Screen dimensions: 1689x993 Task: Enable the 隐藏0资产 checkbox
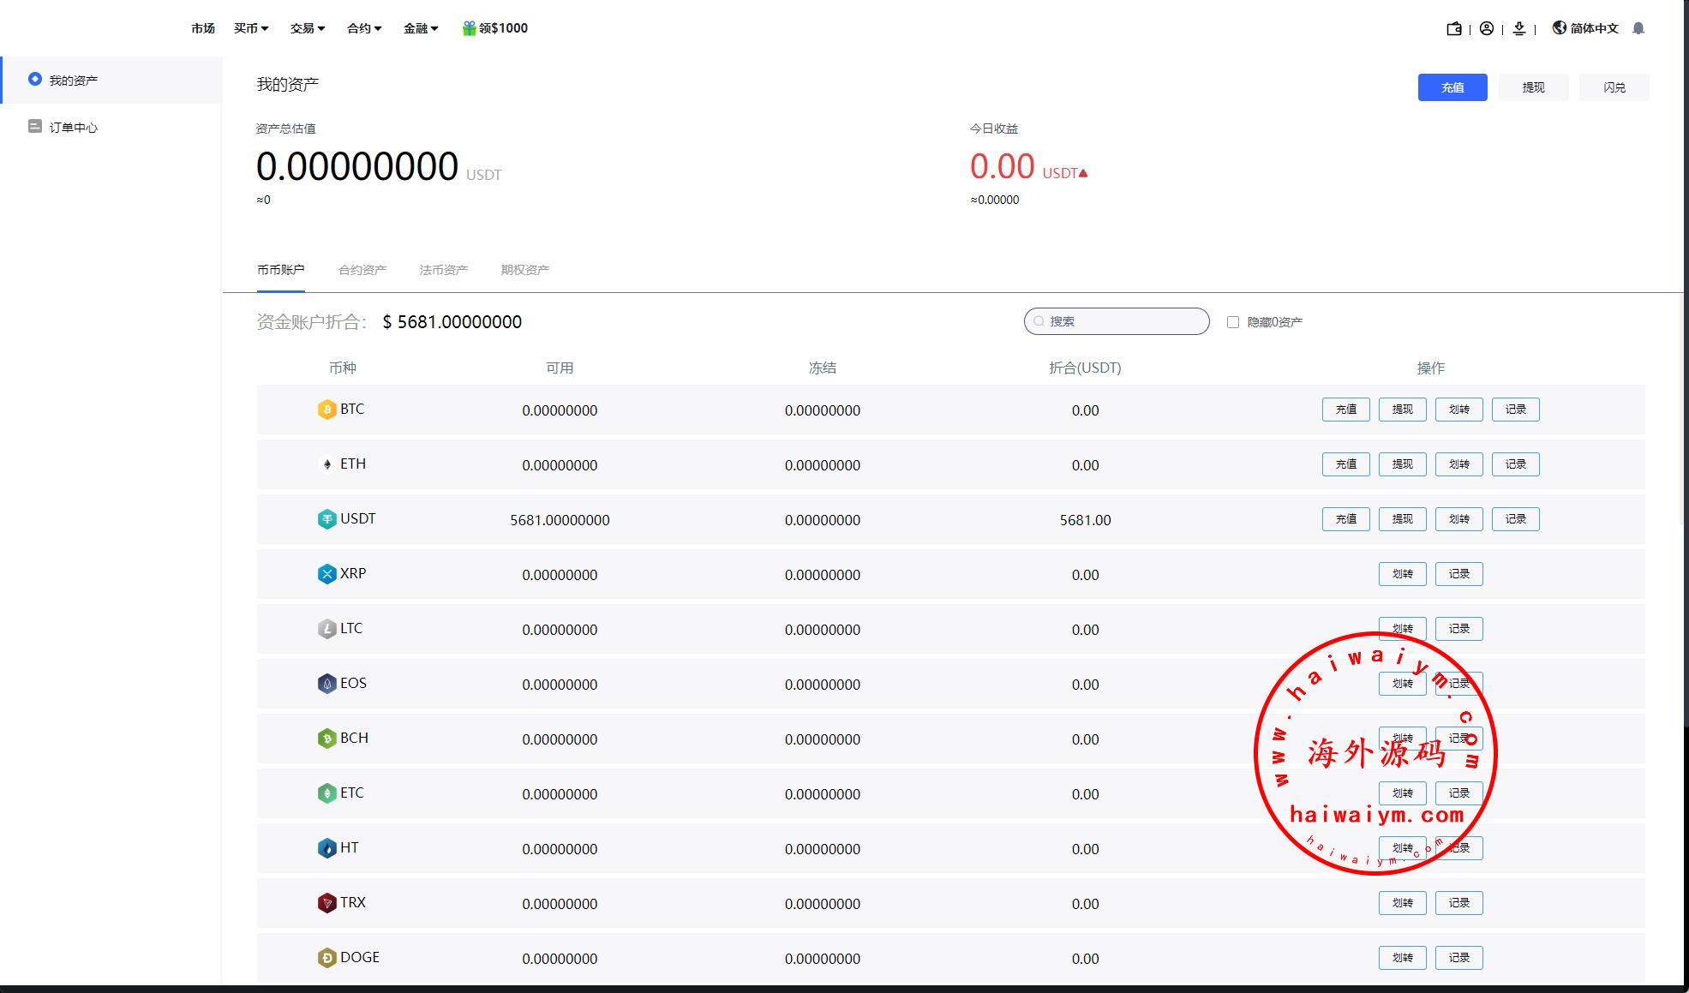click(x=1233, y=322)
